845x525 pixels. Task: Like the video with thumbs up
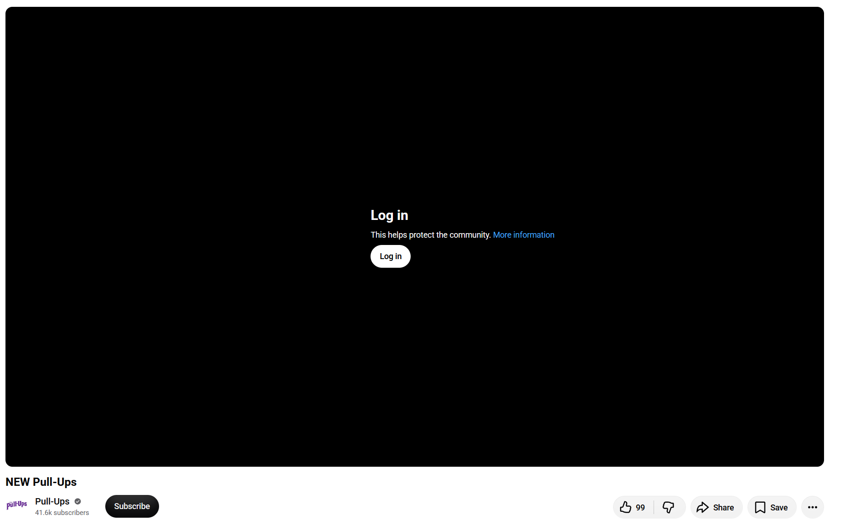pos(633,507)
